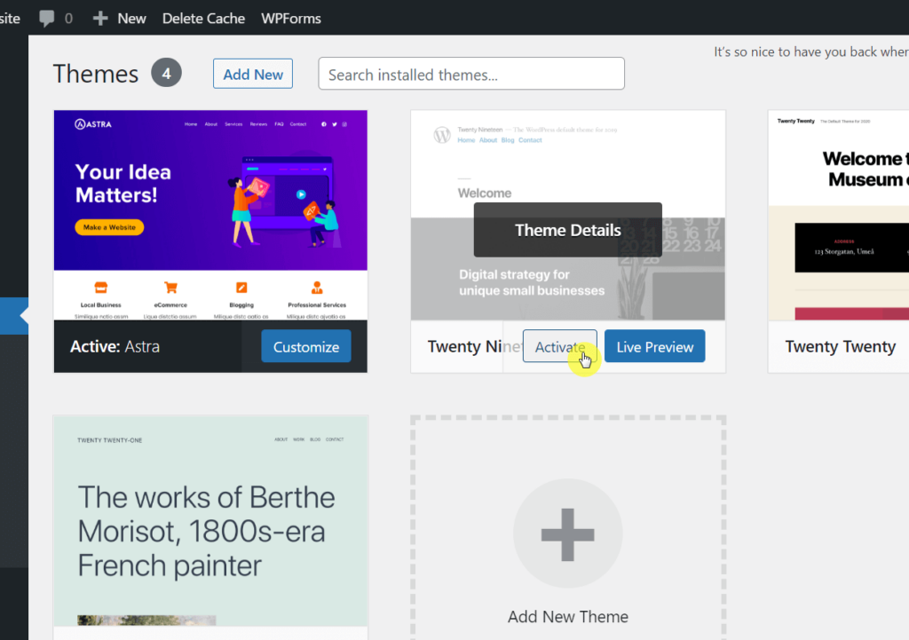Open Customize for the active Astra theme
This screenshot has width=909, height=640.
(x=306, y=346)
